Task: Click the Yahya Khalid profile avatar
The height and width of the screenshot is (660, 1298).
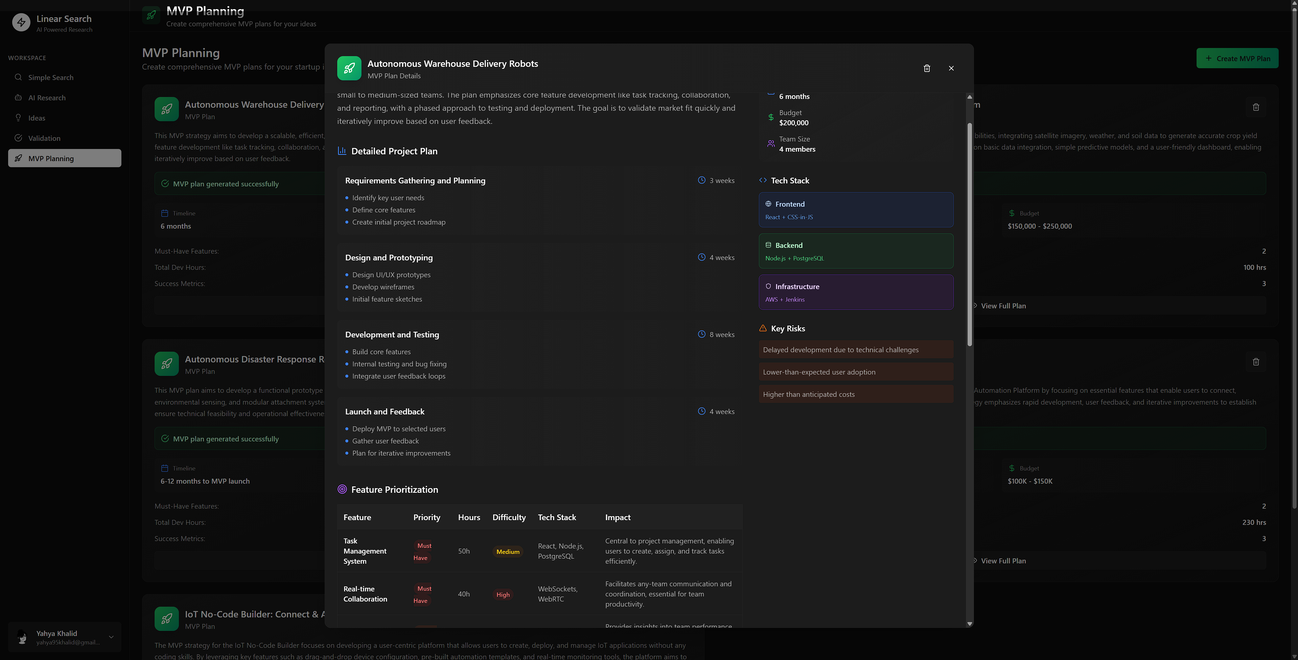Action: [22, 637]
